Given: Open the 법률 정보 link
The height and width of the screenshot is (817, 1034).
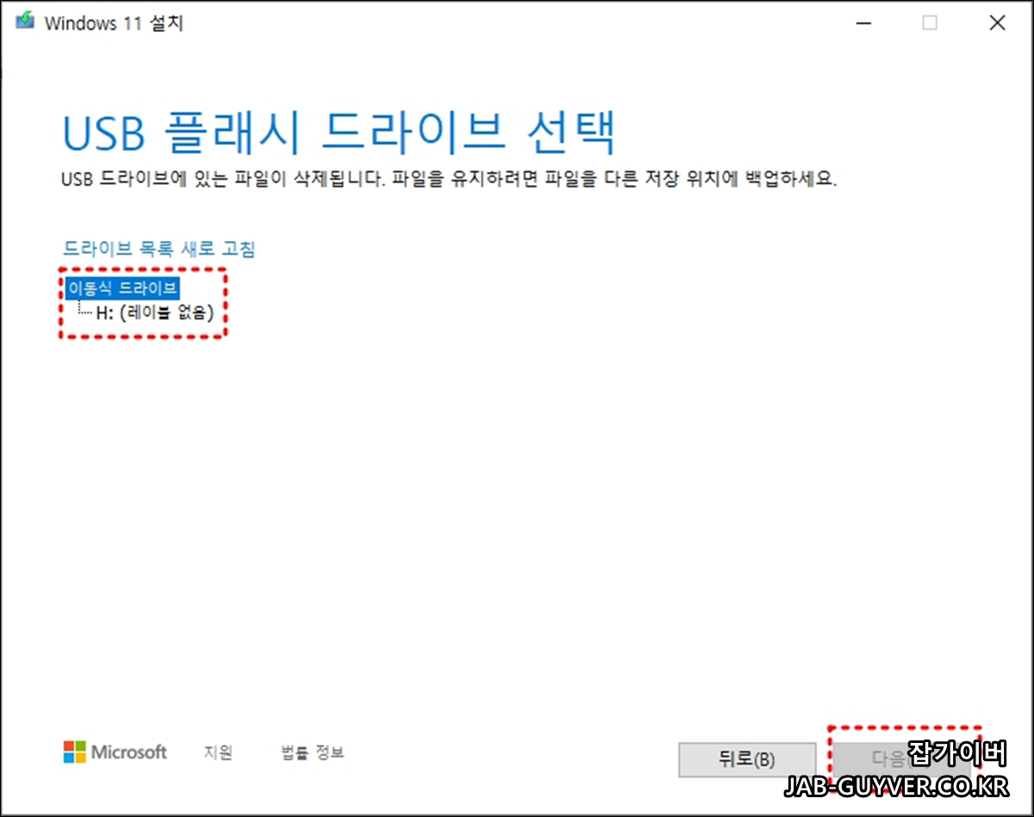Looking at the screenshot, I should [312, 752].
